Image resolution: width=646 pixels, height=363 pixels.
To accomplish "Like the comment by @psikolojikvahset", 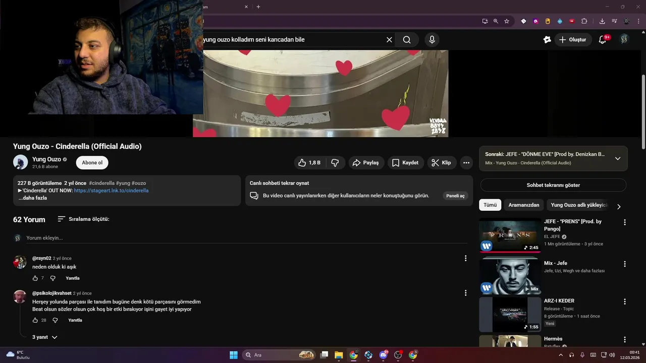I will [35, 320].
